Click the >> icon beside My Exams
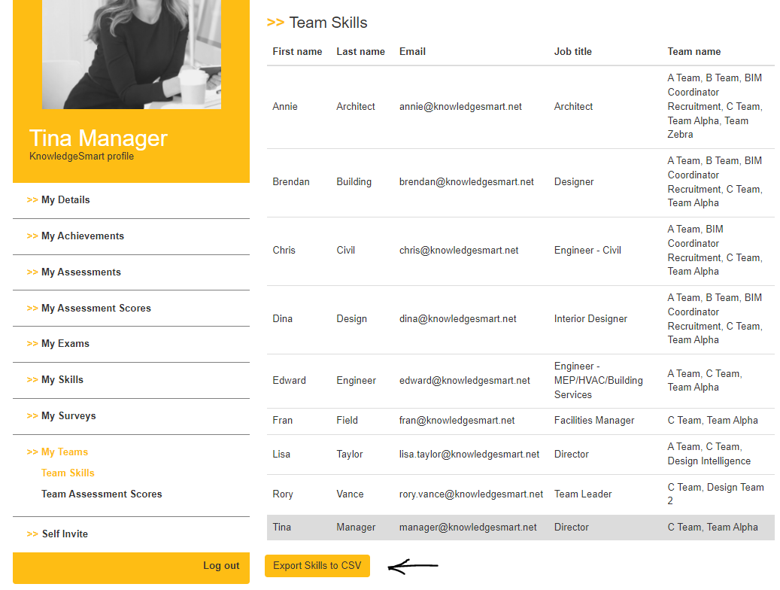780x590 pixels. [x=34, y=344]
